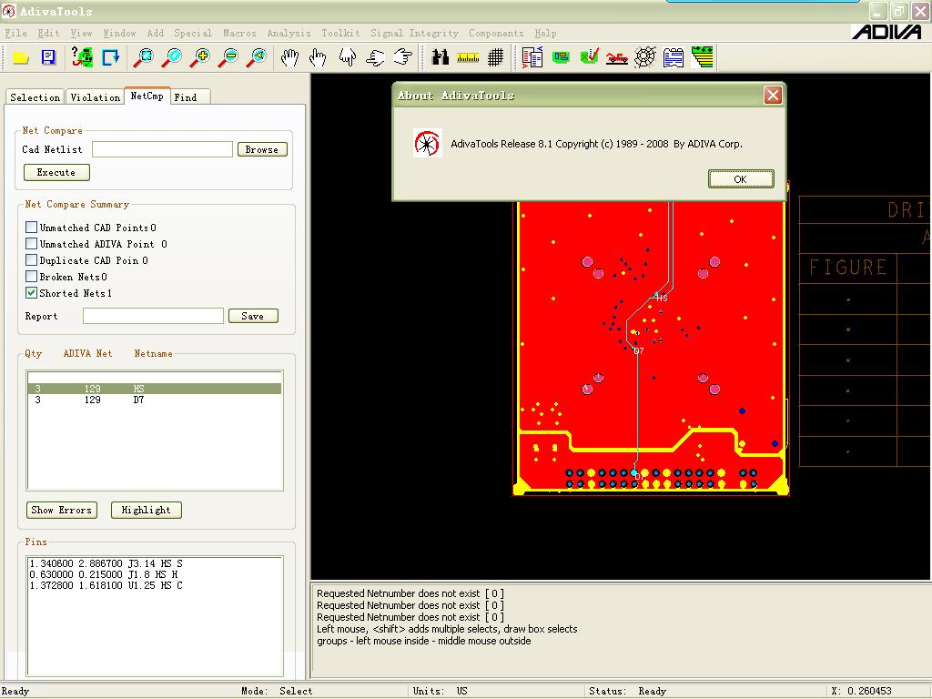
Task: Click the hand pointing left icon
Action: pyautogui.click(x=375, y=57)
